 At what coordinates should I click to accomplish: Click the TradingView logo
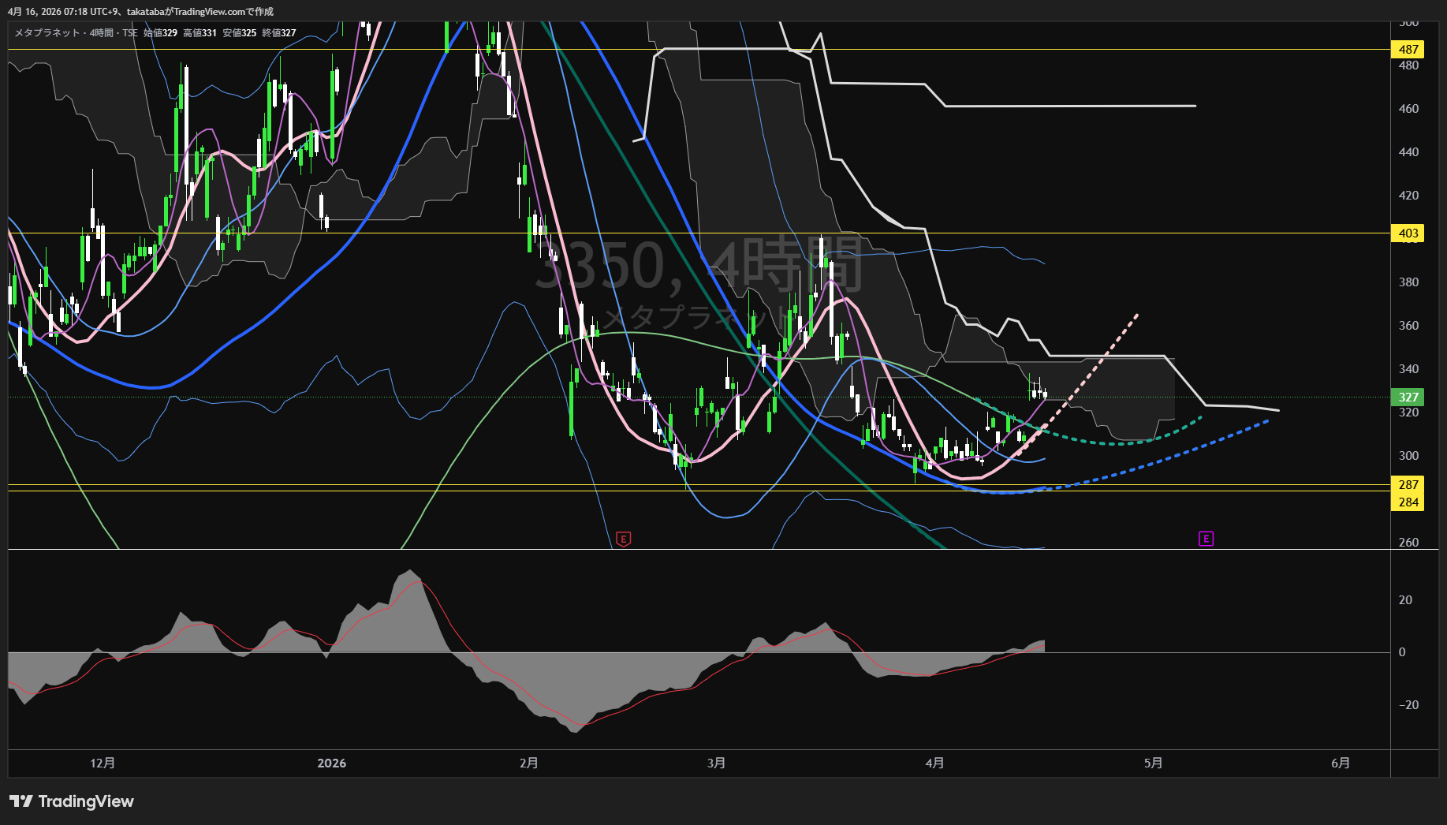[72, 801]
